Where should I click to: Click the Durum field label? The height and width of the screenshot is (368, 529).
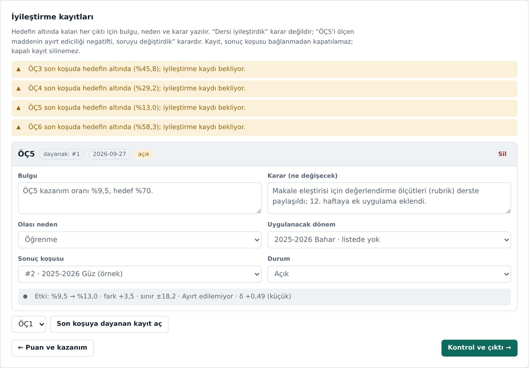point(279,259)
